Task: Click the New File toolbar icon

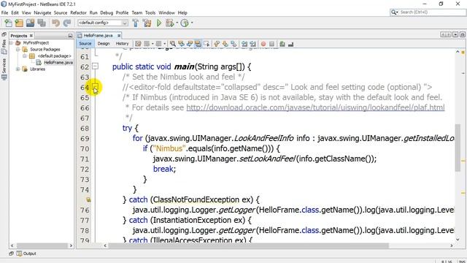Action: pyautogui.click(x=8, y=23)
